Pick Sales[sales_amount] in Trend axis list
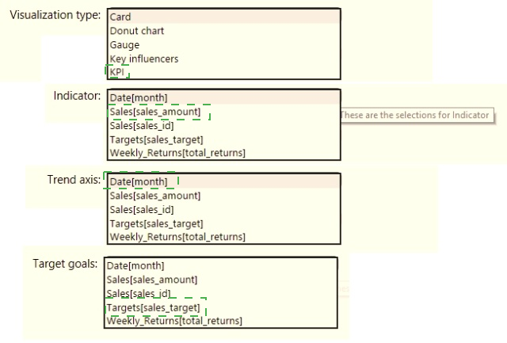The width and height of the screenshot is (507, 343). (155, 196)
